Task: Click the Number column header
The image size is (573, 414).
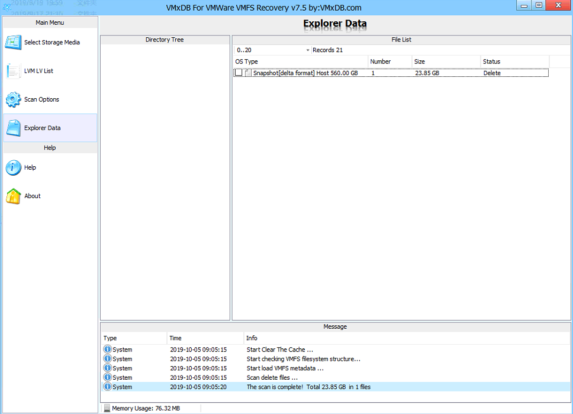Action: point(390,62)
